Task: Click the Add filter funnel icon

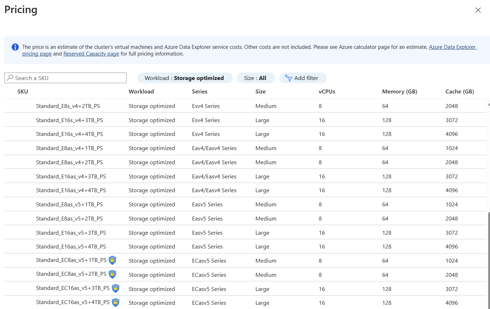Action: pyautogui.click(x=288, y=78)
